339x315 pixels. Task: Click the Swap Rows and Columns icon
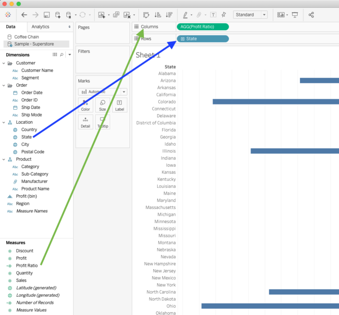146,15
